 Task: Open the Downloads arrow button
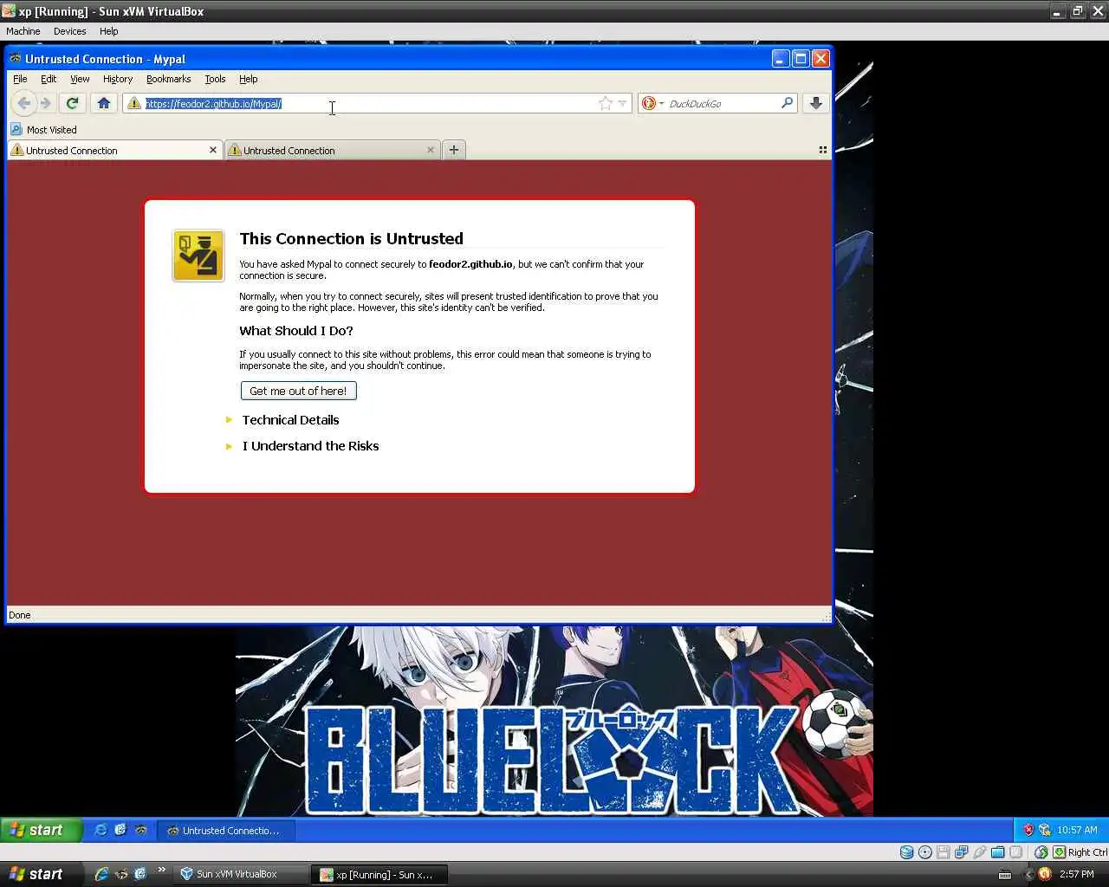(x=815, y=103)
